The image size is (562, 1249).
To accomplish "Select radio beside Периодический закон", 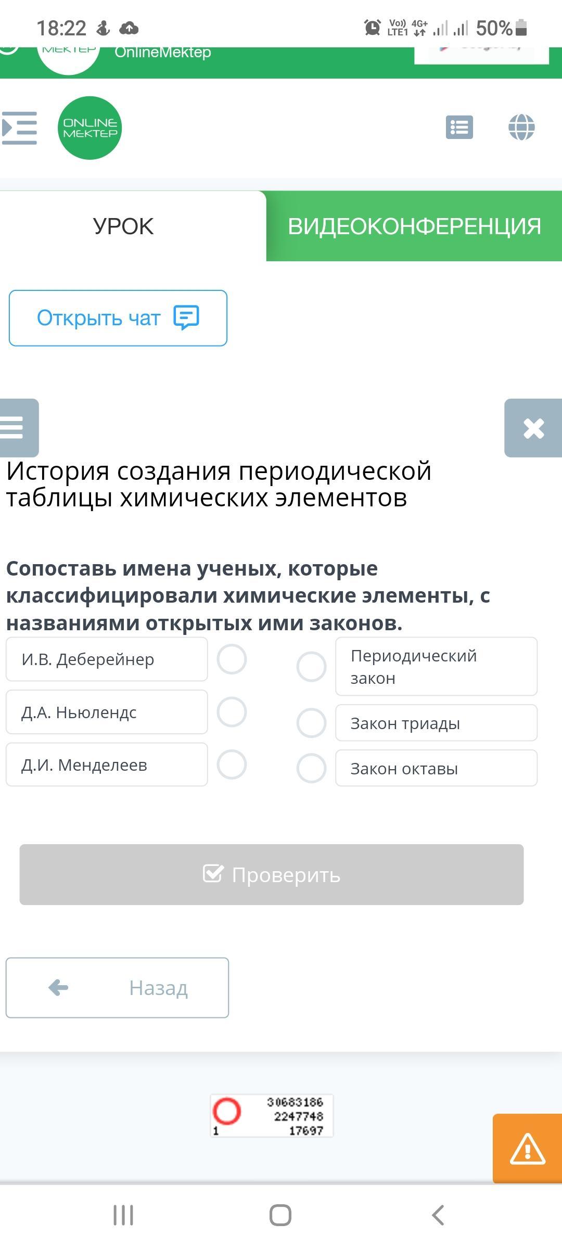I will [x=311, y=667].
